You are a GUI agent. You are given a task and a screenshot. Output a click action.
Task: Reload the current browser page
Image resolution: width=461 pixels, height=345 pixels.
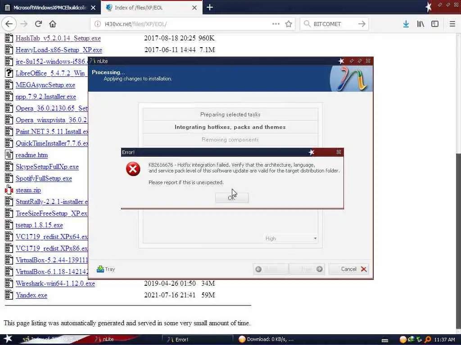(x=38, y=24)
